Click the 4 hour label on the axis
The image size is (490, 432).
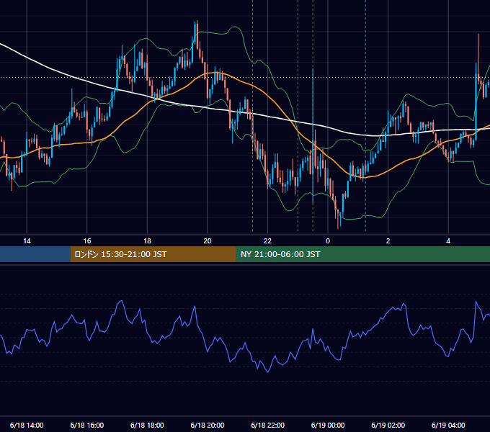tap(448, 241)
